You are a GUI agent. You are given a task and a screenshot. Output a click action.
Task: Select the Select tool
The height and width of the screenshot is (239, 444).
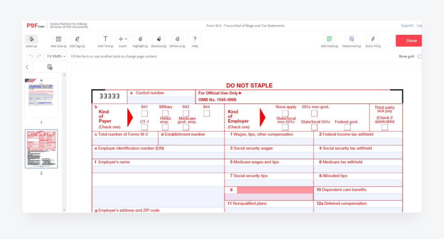click(x=31, y=39)
